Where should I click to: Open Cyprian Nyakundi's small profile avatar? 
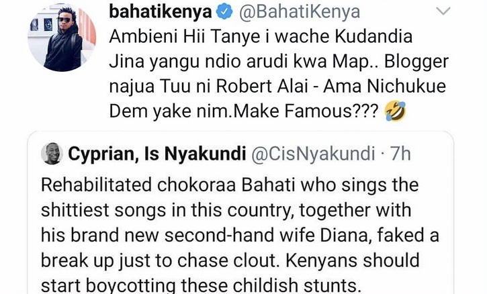(x=52, y=154)
